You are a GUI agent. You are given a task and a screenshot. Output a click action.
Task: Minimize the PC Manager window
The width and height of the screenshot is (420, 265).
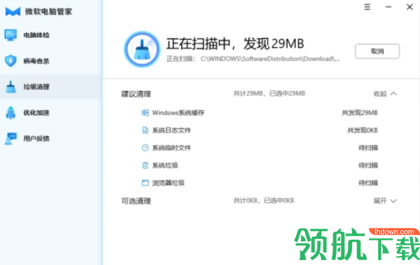[x=388, y=7]
